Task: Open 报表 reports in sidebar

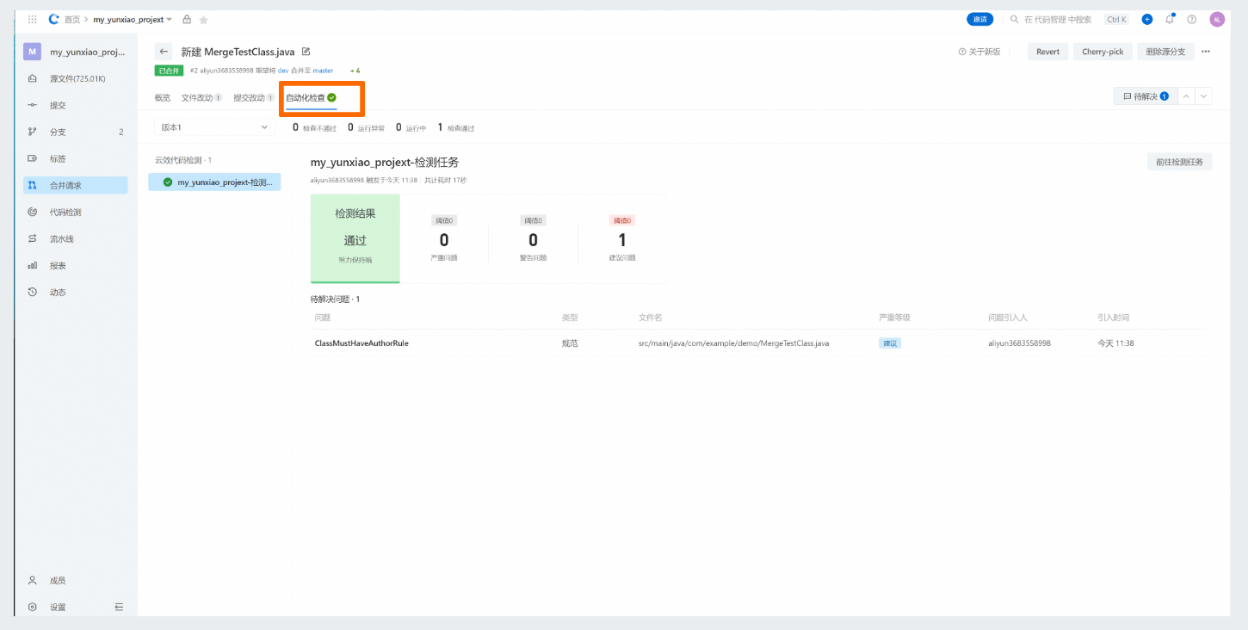Action: [76, 266]
